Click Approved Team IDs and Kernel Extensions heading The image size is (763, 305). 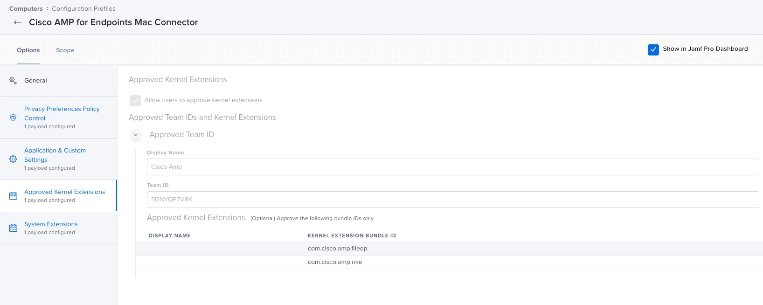[x=202, y=118]
